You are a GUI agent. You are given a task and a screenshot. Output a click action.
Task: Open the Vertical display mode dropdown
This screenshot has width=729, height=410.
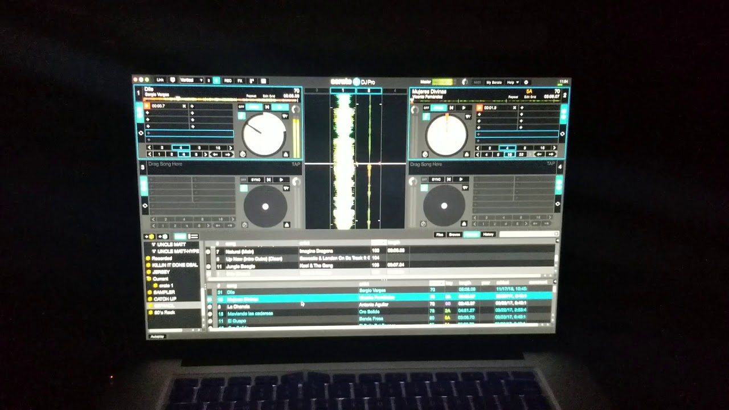192,80
